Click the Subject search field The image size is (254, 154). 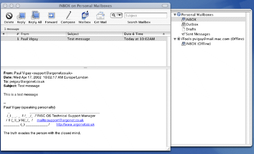[x=146, y=16]
